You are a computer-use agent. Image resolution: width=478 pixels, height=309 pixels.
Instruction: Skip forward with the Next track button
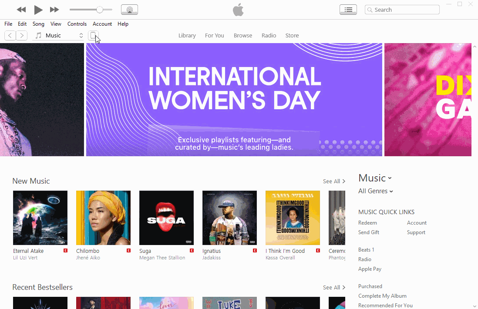tap(54, 10)
